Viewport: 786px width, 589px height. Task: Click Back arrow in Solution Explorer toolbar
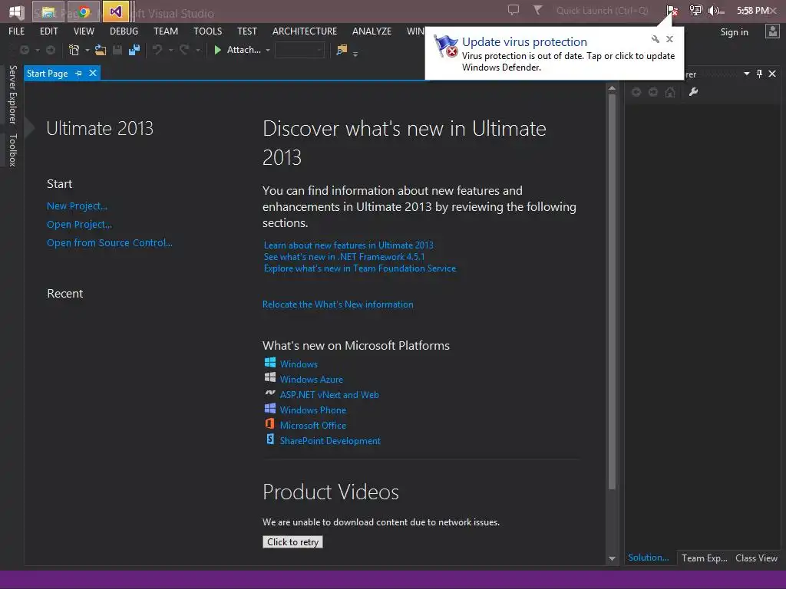[636, 92]
